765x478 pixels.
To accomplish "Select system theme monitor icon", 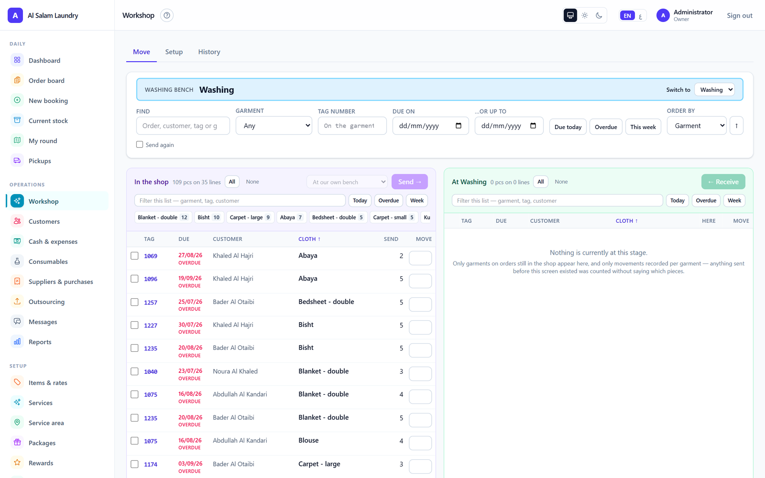I will click(x=570, y=15).
